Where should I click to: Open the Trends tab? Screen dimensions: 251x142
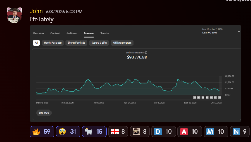click(x=105, y=33)
